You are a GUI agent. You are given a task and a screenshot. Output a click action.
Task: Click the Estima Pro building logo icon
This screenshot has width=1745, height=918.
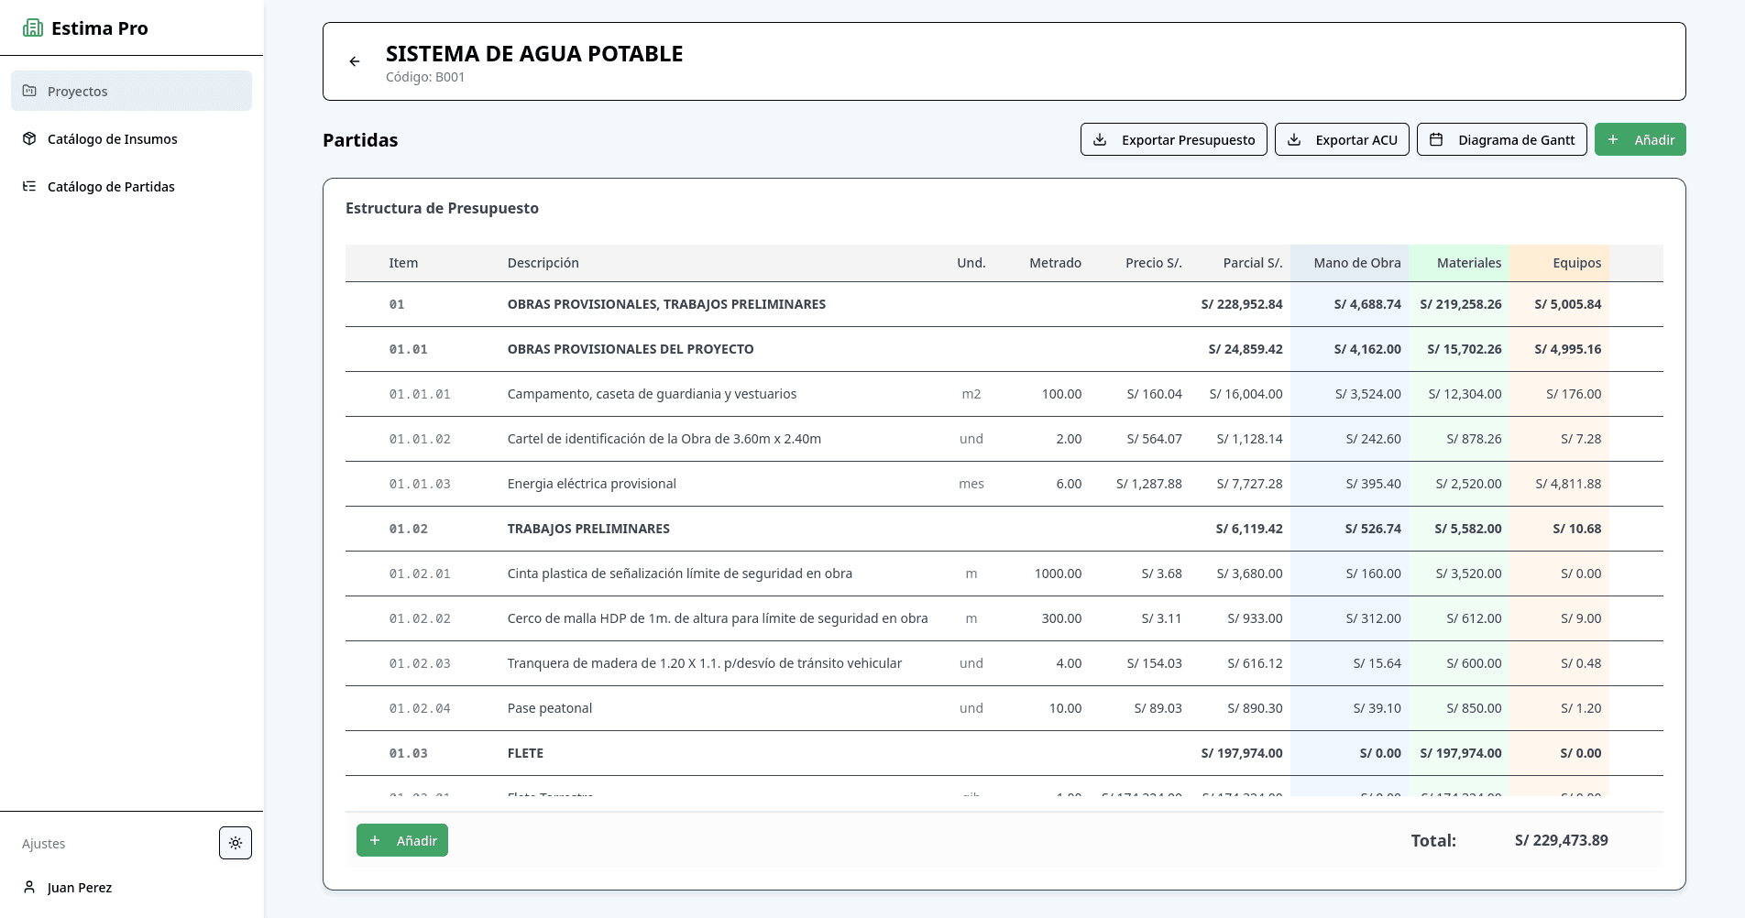click(33, 27)
